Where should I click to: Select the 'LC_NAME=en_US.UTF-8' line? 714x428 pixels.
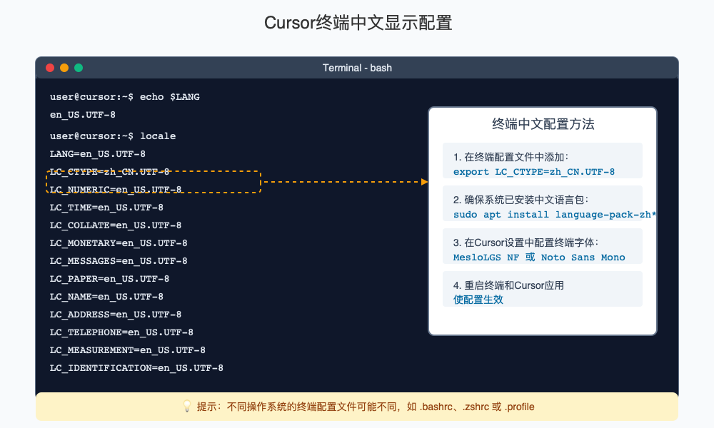pyautogui.click(x=106, y=297)
